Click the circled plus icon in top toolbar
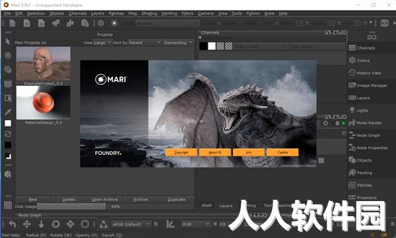Viewport: 396px width, 238px height. click(101, 23)
